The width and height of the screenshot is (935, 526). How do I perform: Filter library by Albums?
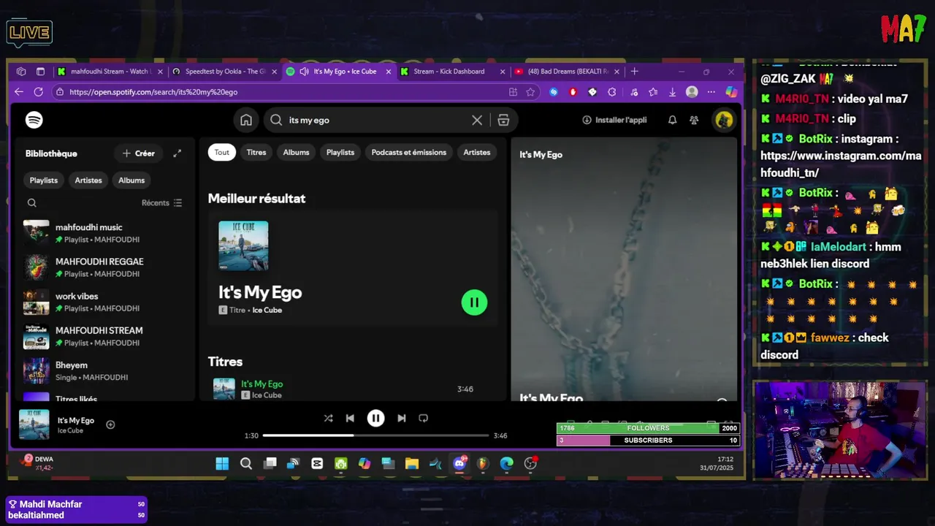pyautogui.click(x=131, y=180)
